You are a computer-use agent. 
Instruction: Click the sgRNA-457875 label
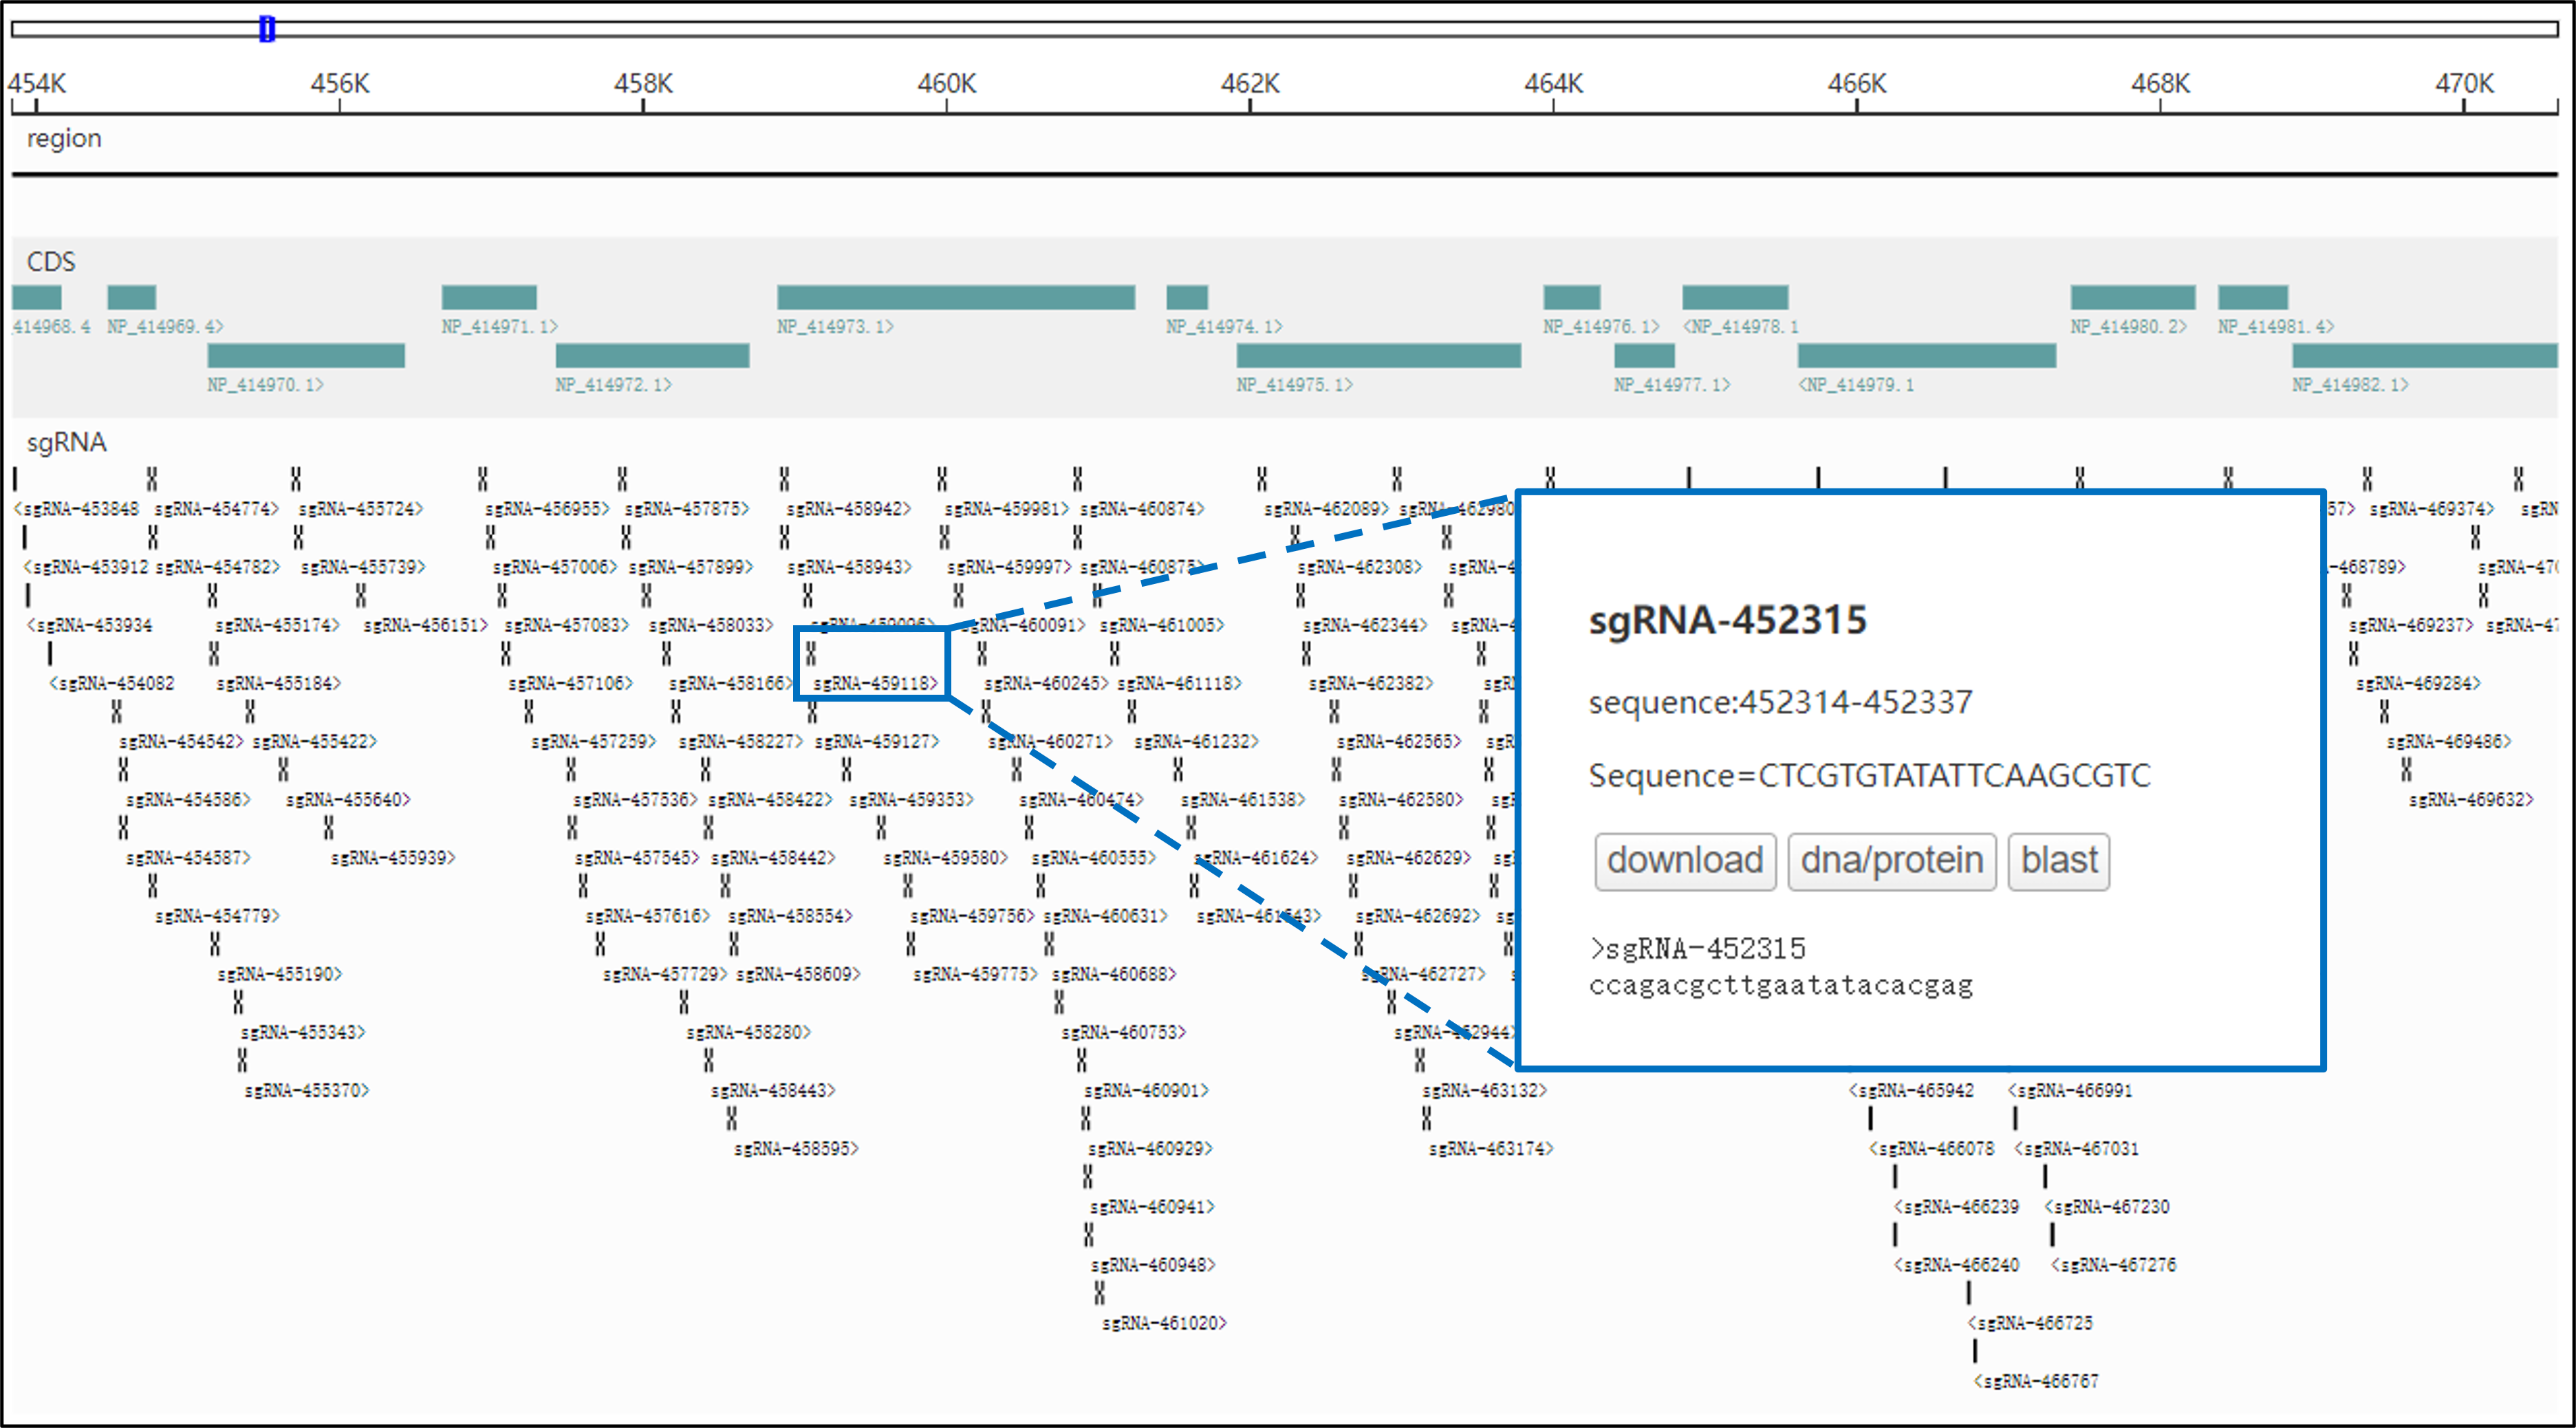click(687, 509)
